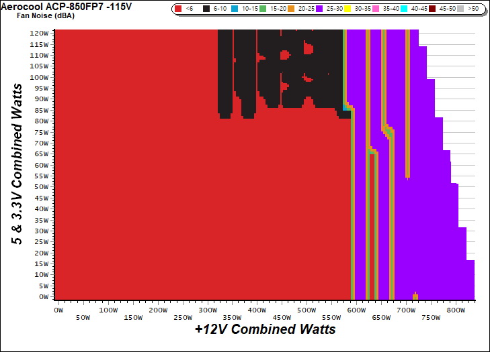
Task: Click the 0W label on horizontal axis
Action: [58, 310]
